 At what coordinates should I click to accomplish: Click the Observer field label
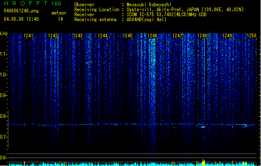pos(84,5)
